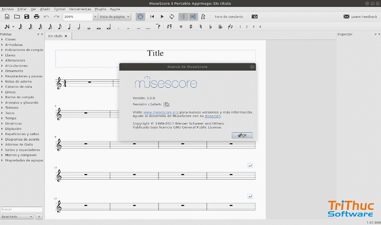The height and width of the screenshot is (225, 381).
Task: Select the longa note duration
Action: click(109, 28)
